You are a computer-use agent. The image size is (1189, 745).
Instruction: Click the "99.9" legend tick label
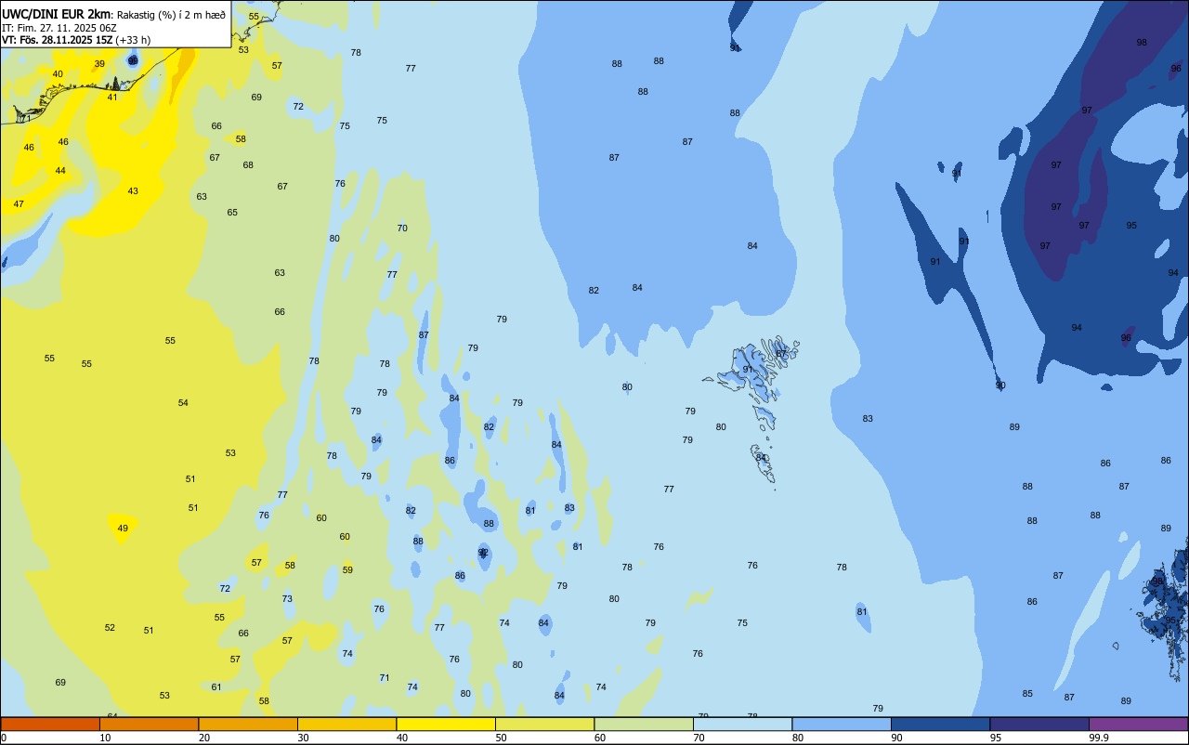[x=1099, y=738]
